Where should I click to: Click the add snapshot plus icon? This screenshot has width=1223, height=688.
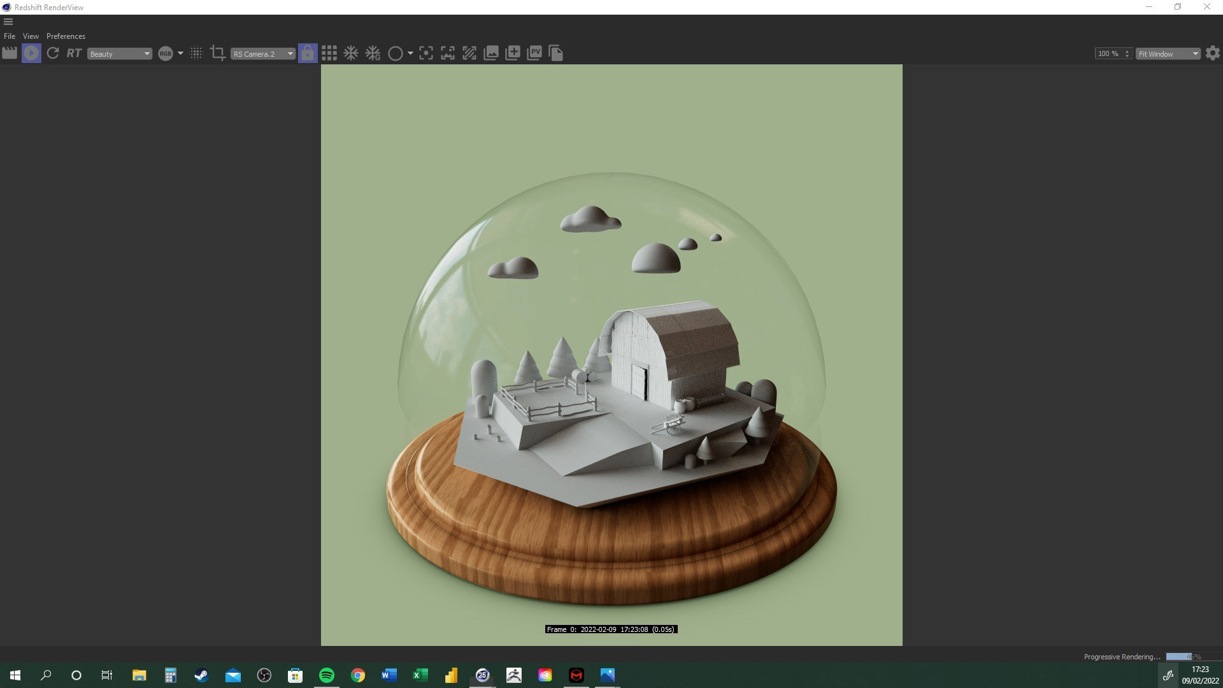tap(513, 54)
